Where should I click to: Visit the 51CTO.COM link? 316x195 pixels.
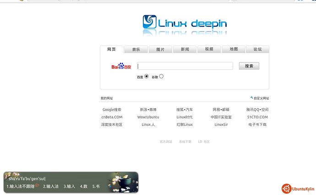(x=257, y=117)
